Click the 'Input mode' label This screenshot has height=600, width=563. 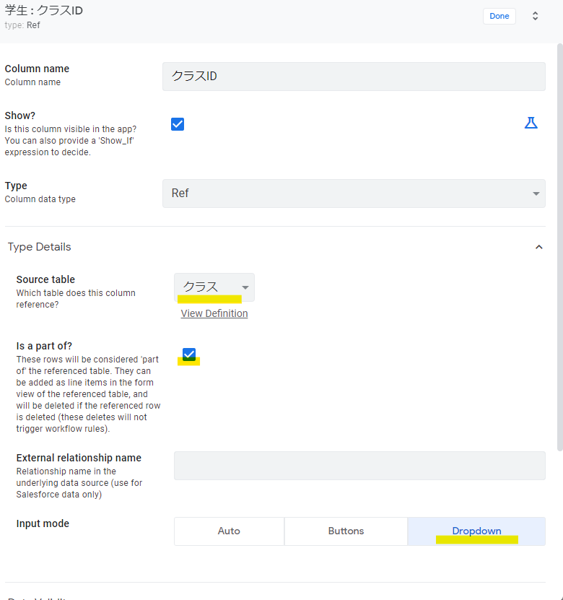tap(43, 523)
